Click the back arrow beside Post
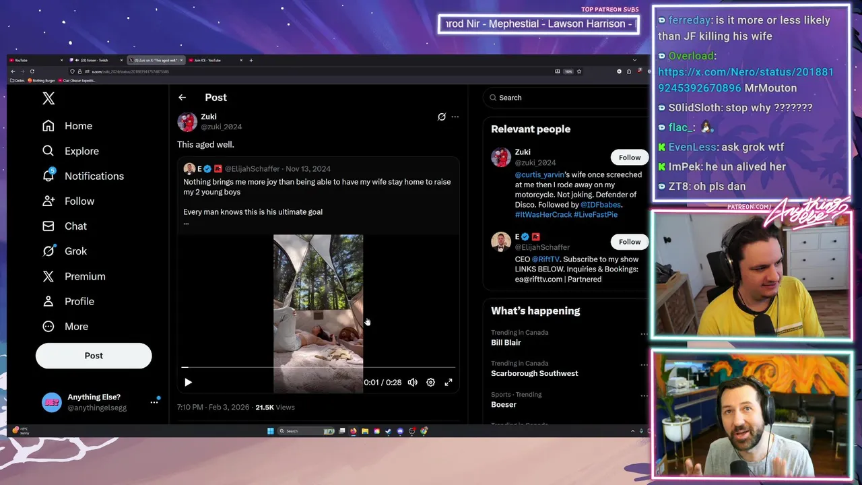 (x=182, y=98)
